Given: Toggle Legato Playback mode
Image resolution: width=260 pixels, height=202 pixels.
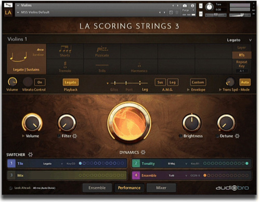Looking at the screenshot, I should (x=71, y=82).
